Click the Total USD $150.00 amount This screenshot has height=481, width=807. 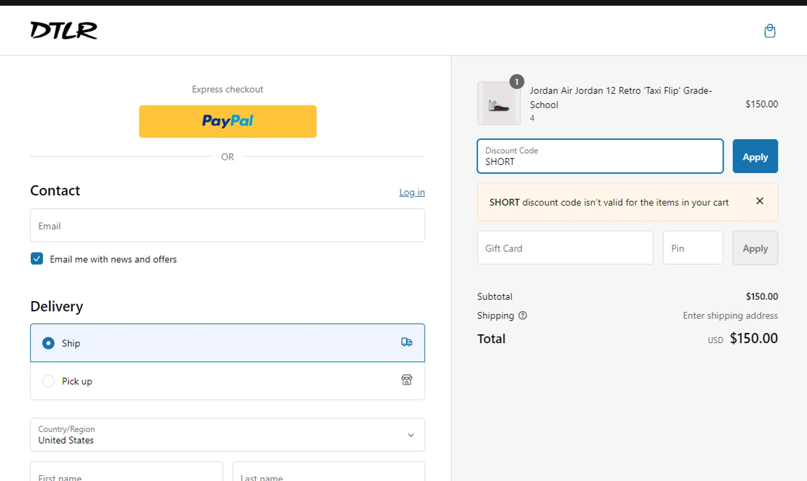click(743, 338)
